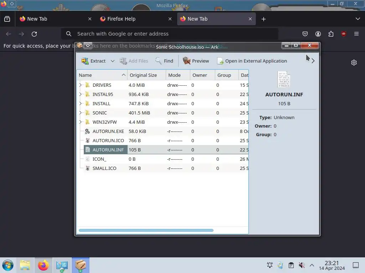Click the Firefox back arrow

[9, 34]
